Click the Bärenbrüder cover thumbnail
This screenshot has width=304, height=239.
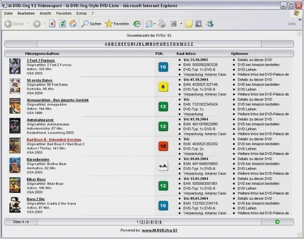click(15, 165)
